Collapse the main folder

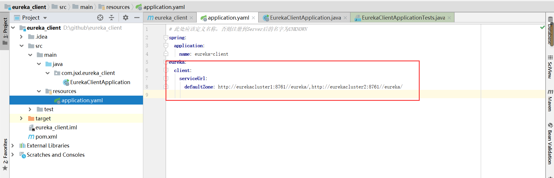30,55
